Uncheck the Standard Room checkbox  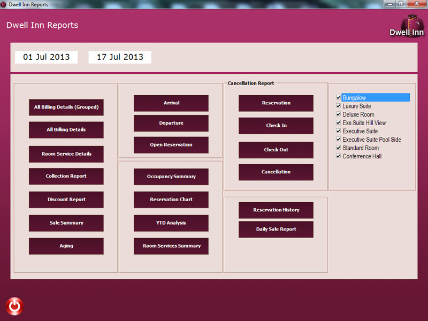click(x=338, y=148)
